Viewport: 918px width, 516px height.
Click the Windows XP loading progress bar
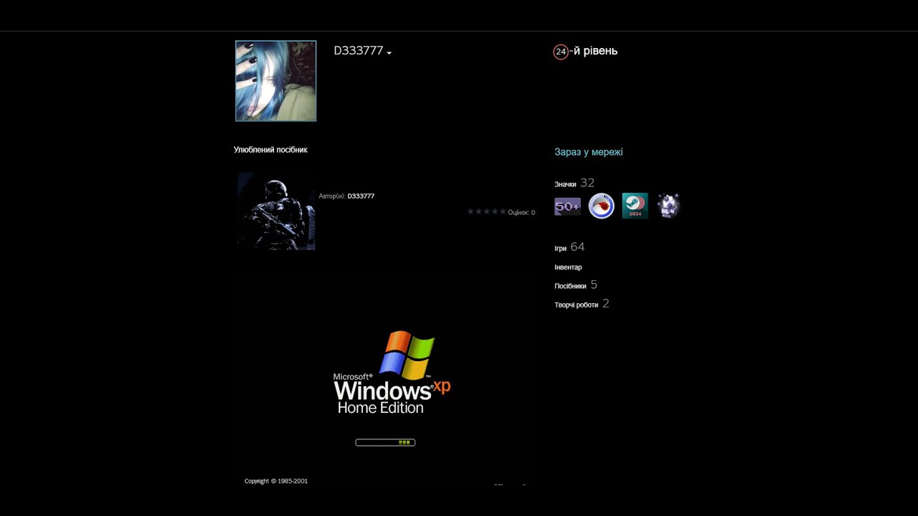click(385, 442)
